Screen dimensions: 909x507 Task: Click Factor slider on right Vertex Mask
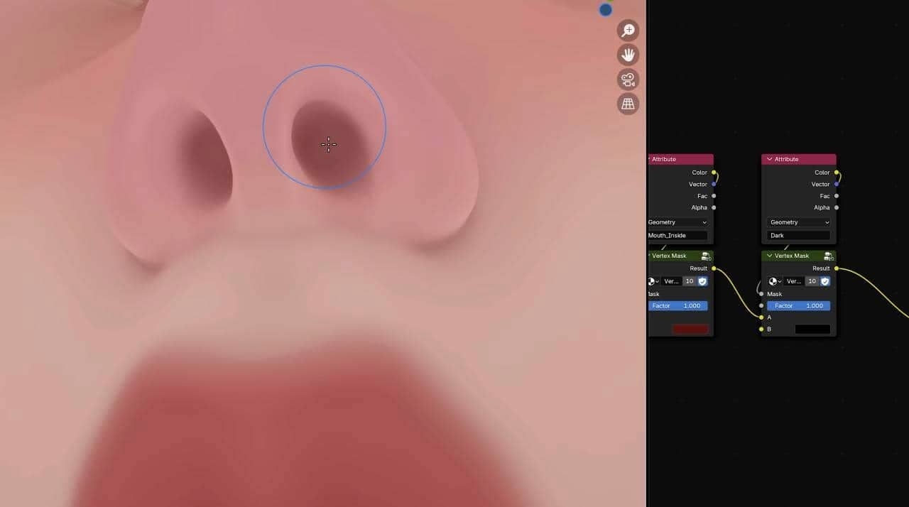coord(799,305)
